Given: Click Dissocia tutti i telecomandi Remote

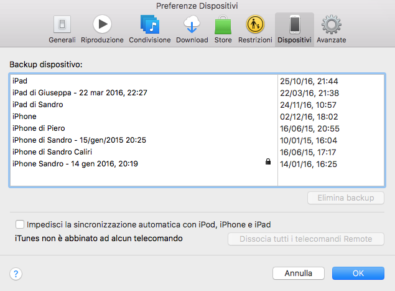Looking at the screenshot, I should coord(306,239).
